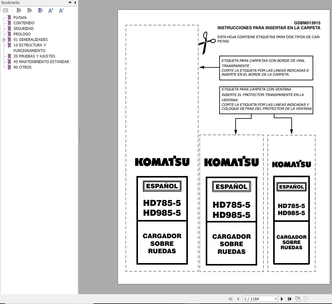Click the previous view icon
Image resolution: width=332 pixels, height=304 pixels.
pyautogui.click(x=298, y=299)
